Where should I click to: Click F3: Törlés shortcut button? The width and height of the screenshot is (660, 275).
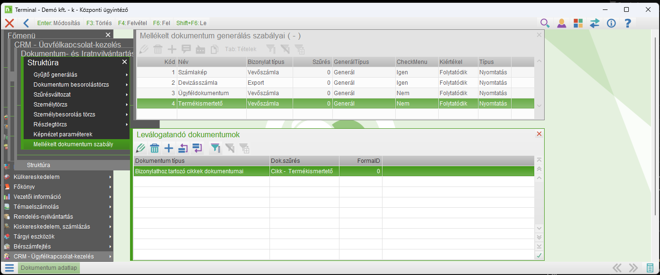99,23
